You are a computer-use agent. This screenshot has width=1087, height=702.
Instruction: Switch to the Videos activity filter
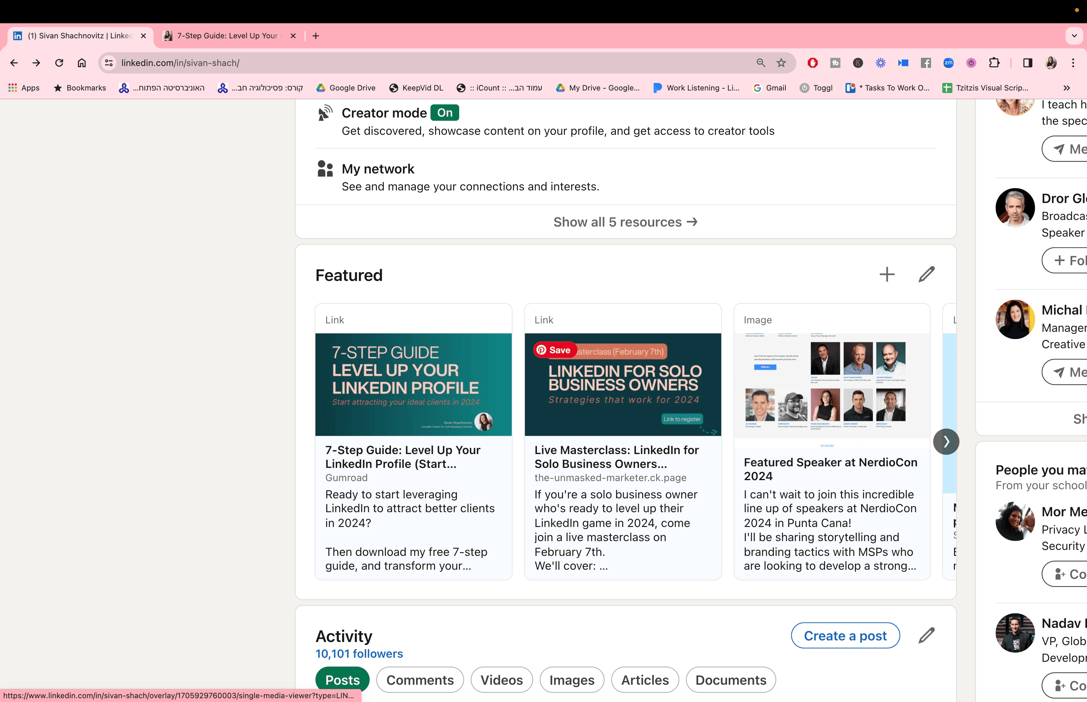[501, 680]
